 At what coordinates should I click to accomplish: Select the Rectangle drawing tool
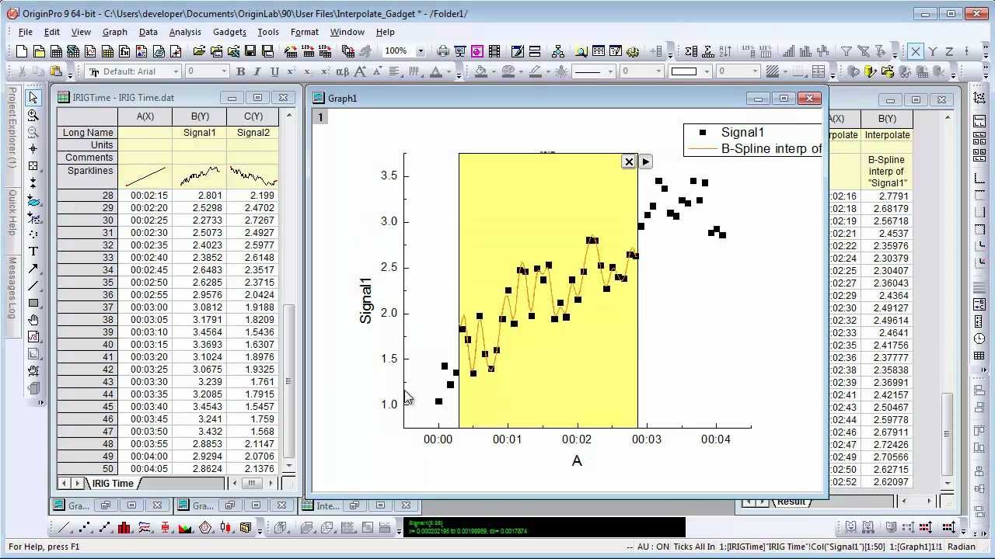[x=33, y=303]
